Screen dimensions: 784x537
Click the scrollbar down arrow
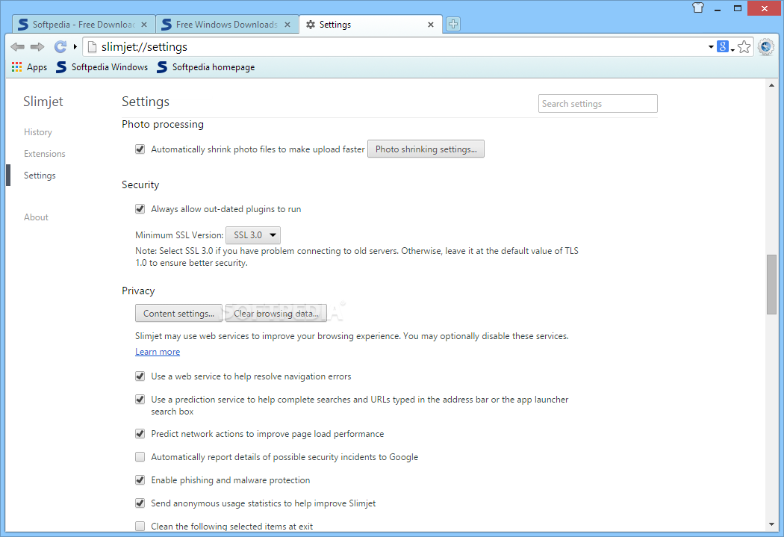point(771,525)
